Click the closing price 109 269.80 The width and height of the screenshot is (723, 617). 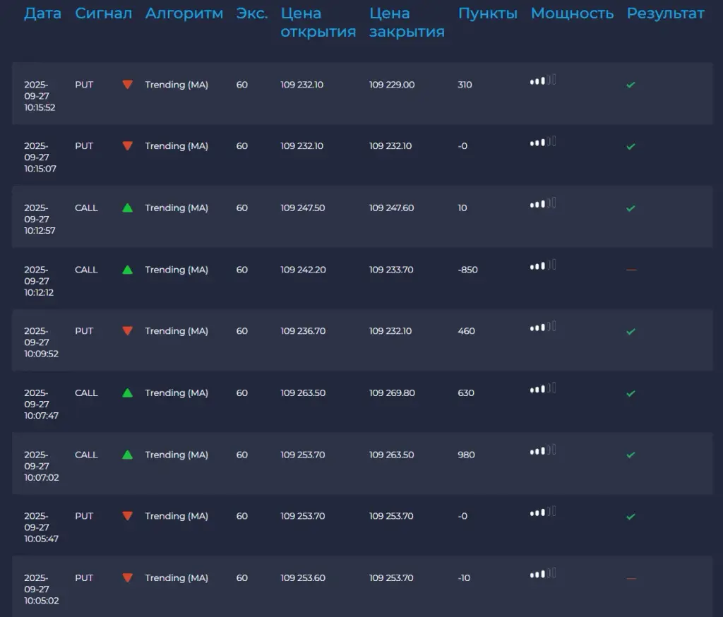click(x=392, y=393)
